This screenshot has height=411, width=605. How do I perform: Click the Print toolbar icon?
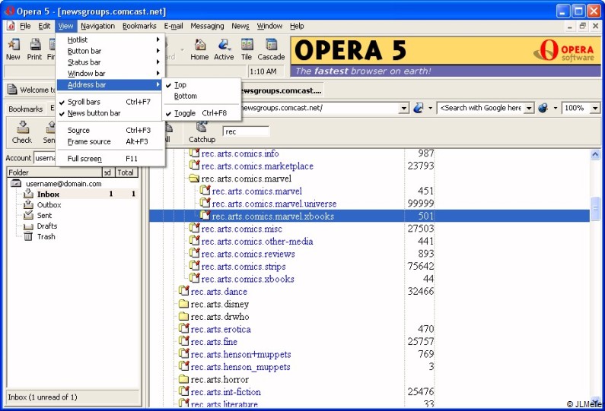35,45
